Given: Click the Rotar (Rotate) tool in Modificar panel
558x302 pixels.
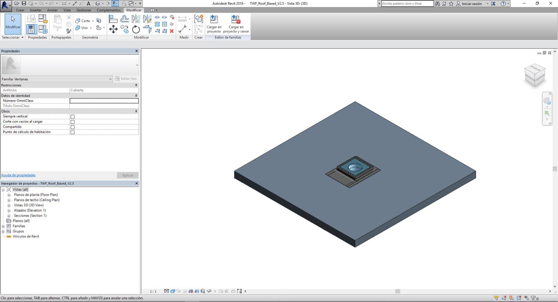Looking at the screenshot, I should [x=136, y=28].
